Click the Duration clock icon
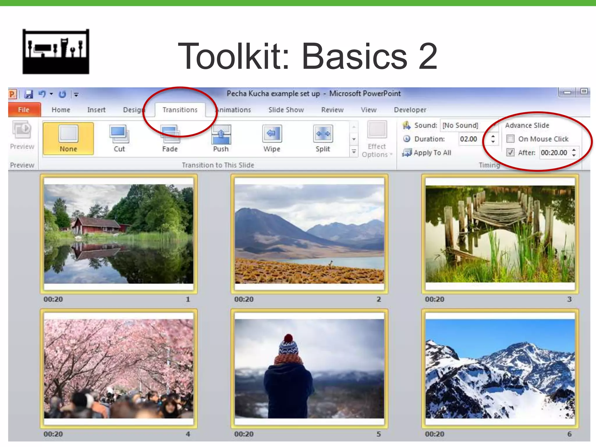The width and height of the screenshot is (596, 447). [x=407, y=139]
